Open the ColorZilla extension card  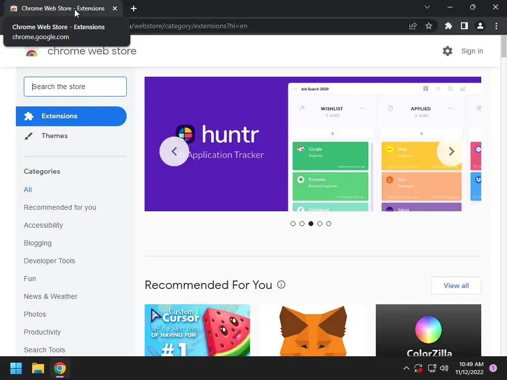click(428, 330)
